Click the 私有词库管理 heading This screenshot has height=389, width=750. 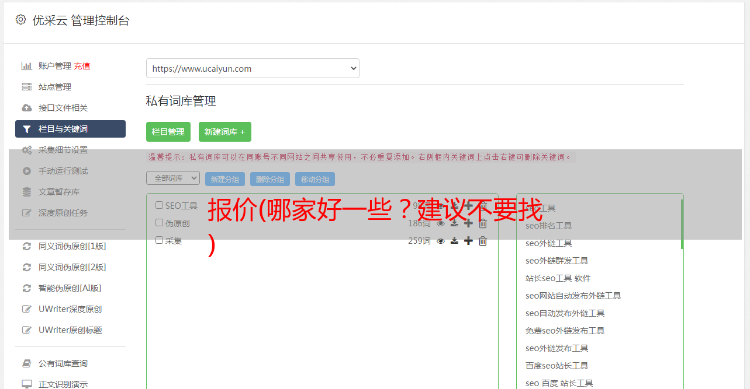click(181, 101)
